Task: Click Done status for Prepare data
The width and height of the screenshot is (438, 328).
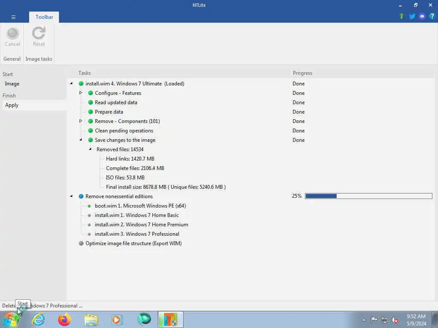Action: tap(298, 112)
